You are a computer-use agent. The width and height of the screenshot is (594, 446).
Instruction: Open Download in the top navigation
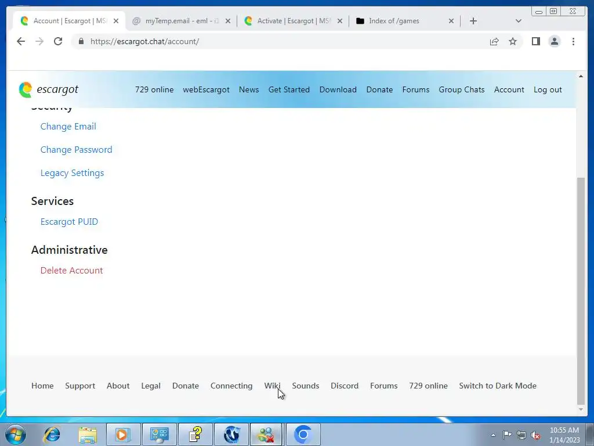(x=338, y=90)
